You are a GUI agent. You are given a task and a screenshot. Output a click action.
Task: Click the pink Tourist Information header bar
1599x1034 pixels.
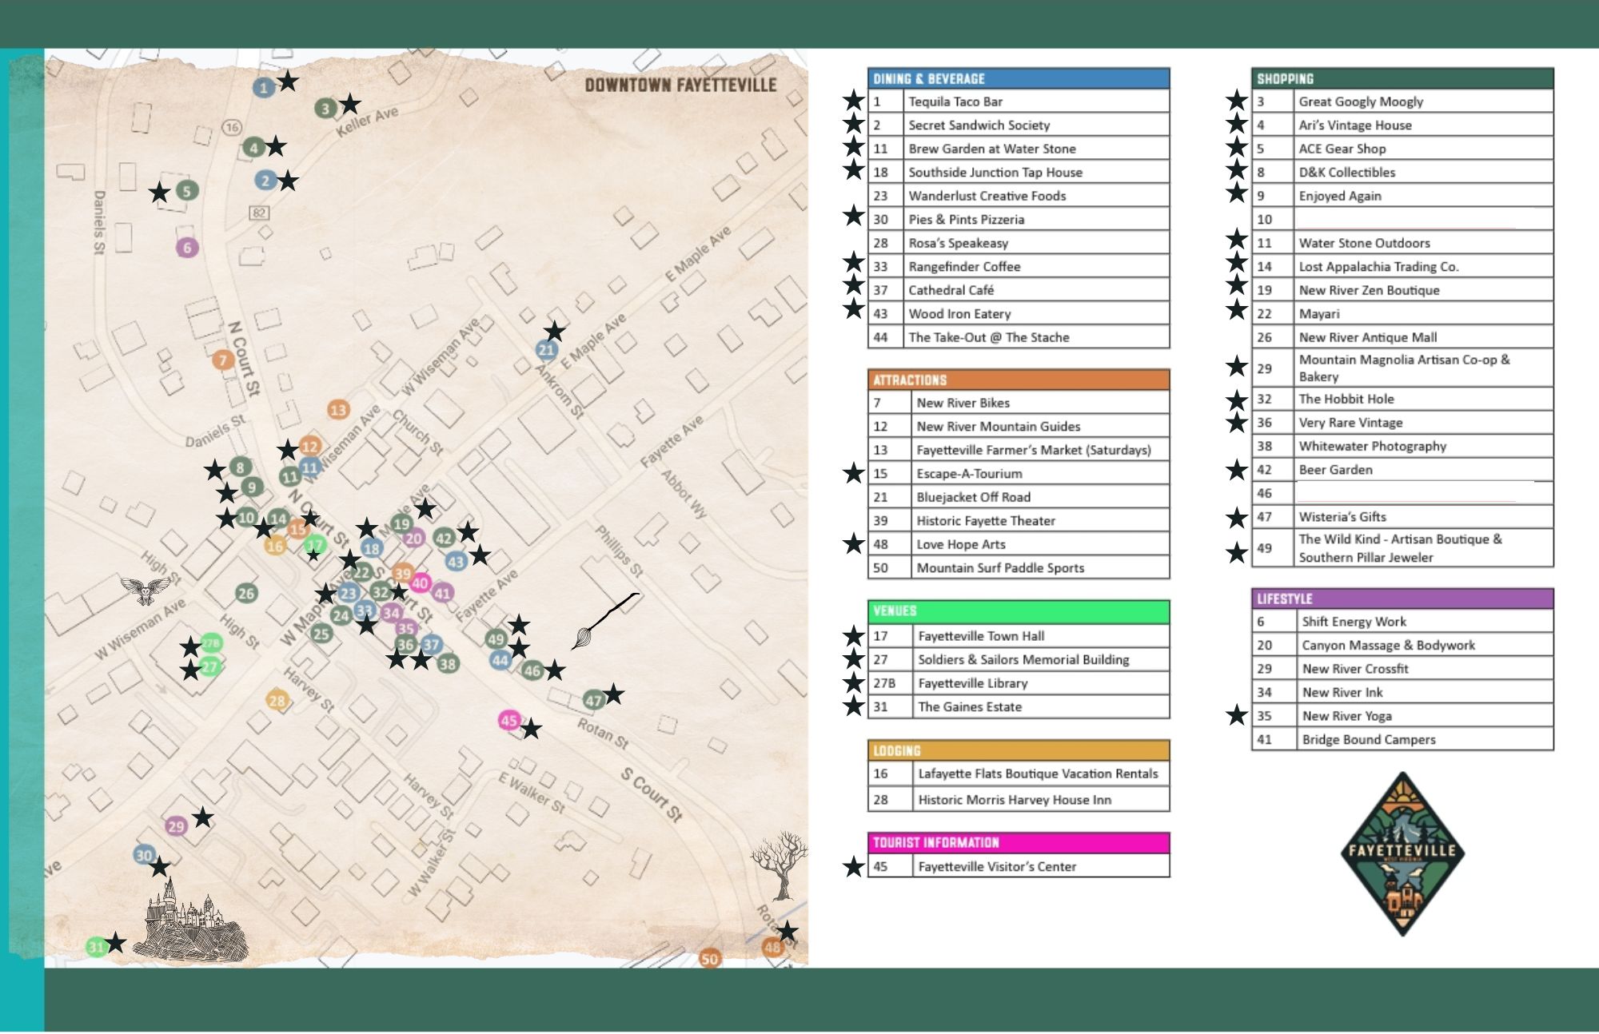(1018, 842)
